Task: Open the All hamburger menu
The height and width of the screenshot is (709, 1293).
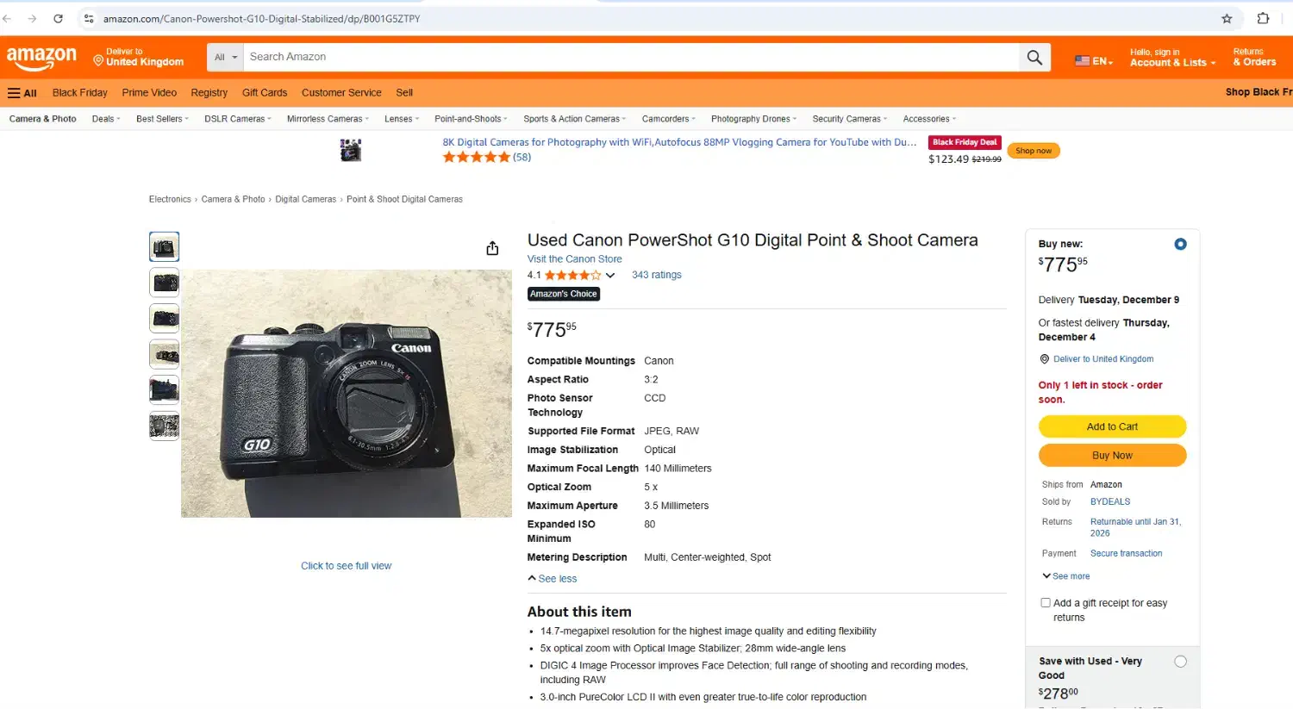Action: pos(21,92)
